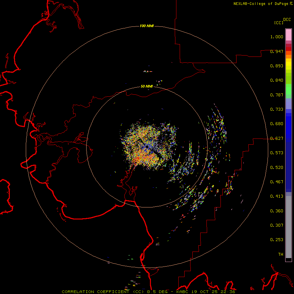
Task: Click the 0.840 scale label
Action: [277, 80]
